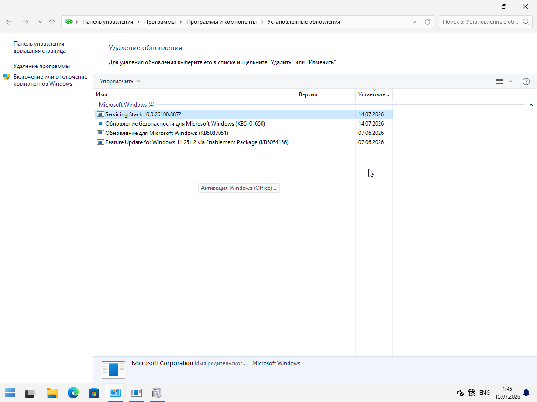
Task: Select Feature Update KB5054156 row
Action: coord(244,142)
